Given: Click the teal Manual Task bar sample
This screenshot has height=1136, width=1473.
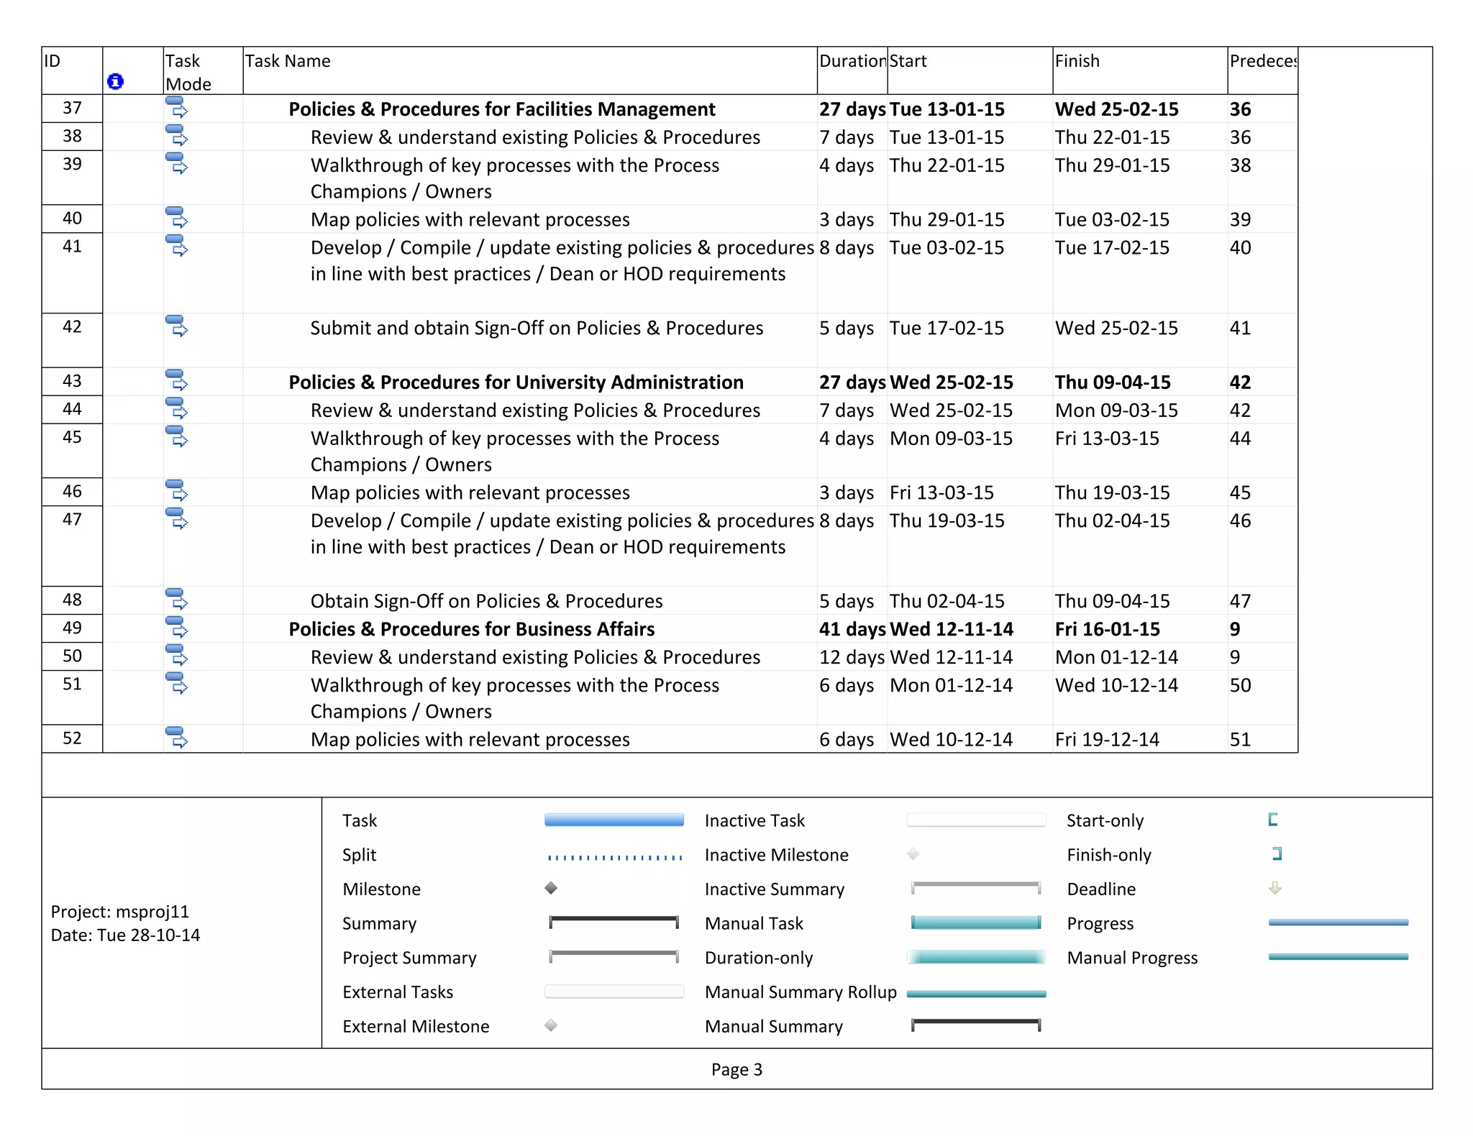Looking at the screenshot, I should tap(975, 923).
